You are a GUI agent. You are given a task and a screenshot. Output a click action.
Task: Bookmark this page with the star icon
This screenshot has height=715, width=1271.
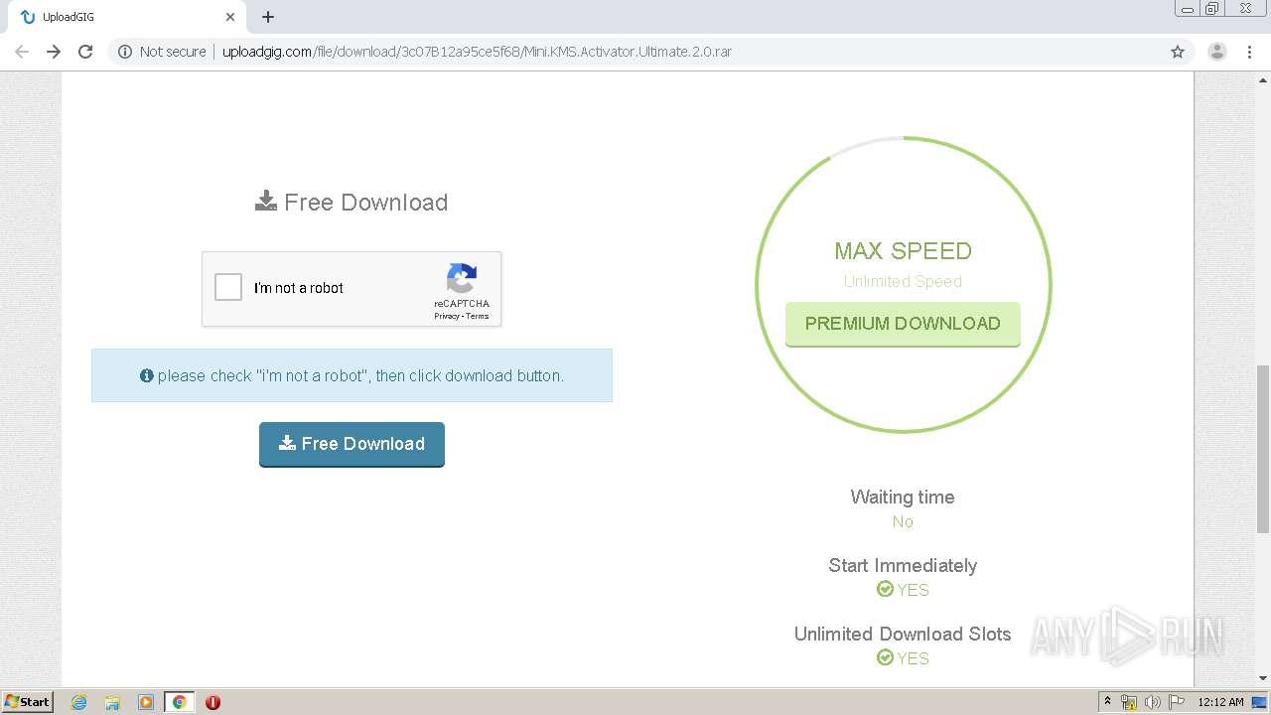pos(1178,52)
